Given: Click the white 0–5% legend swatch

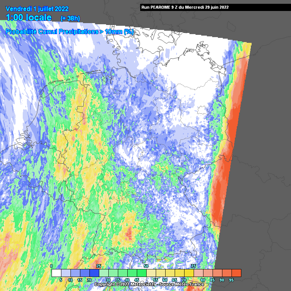Looking at the screenshot, I should pos(56,273).
